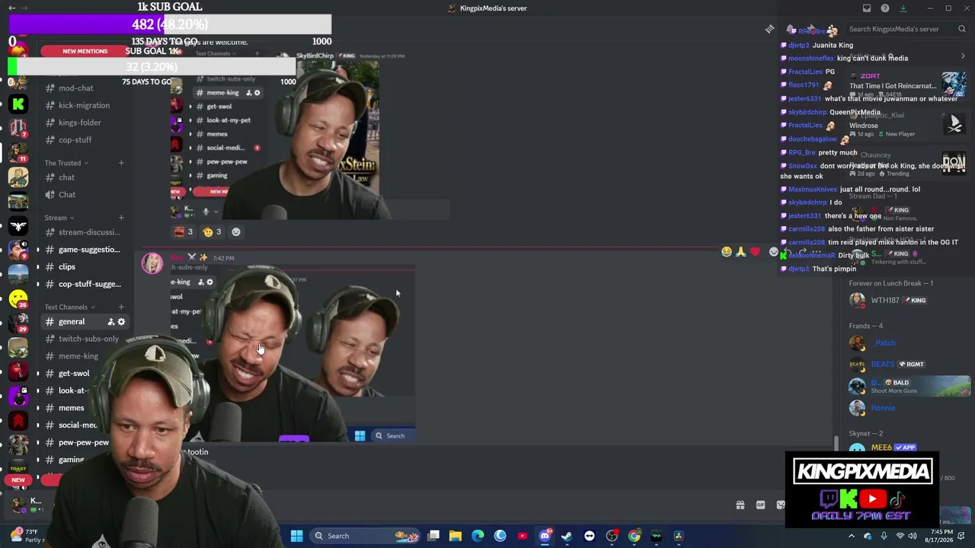Open the yellow smiley server icon
The image size is (975, 548).
[18, 298]
